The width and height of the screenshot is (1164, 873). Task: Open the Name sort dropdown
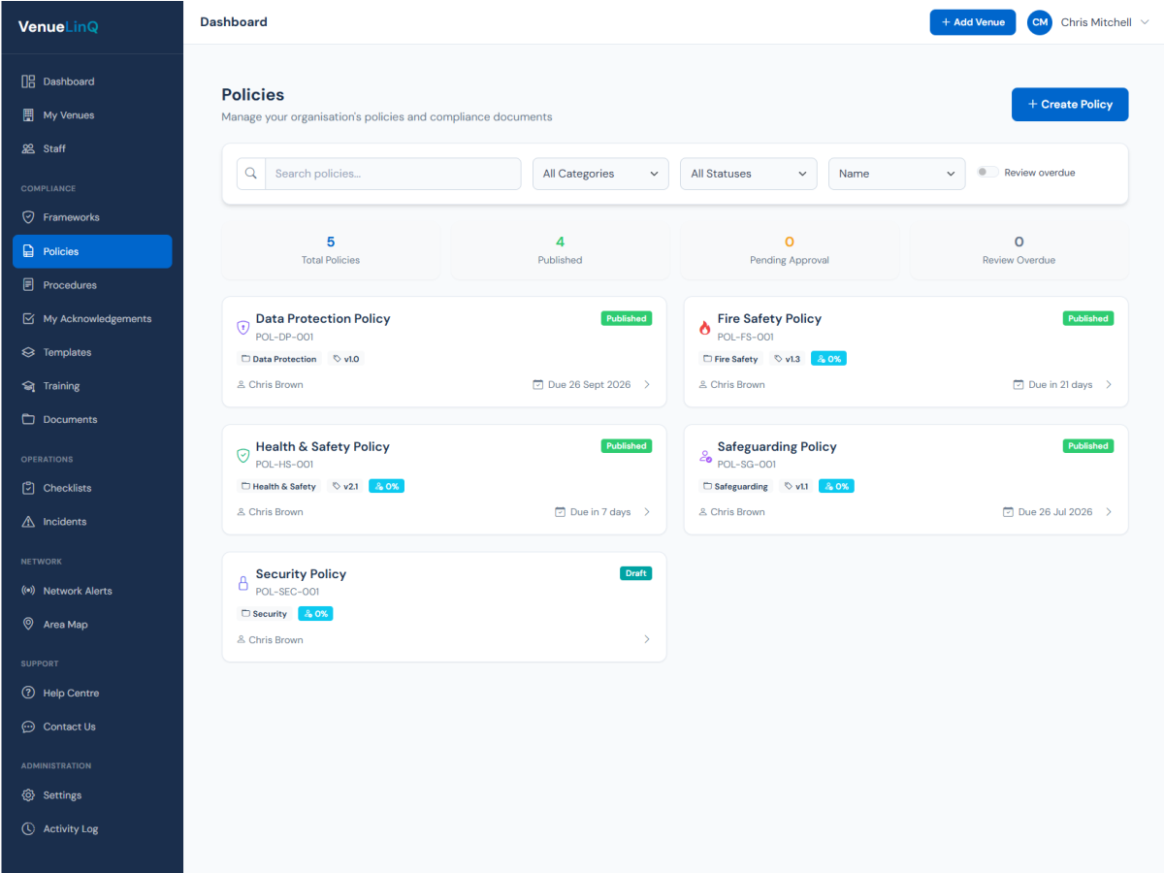tap(895, 173)
